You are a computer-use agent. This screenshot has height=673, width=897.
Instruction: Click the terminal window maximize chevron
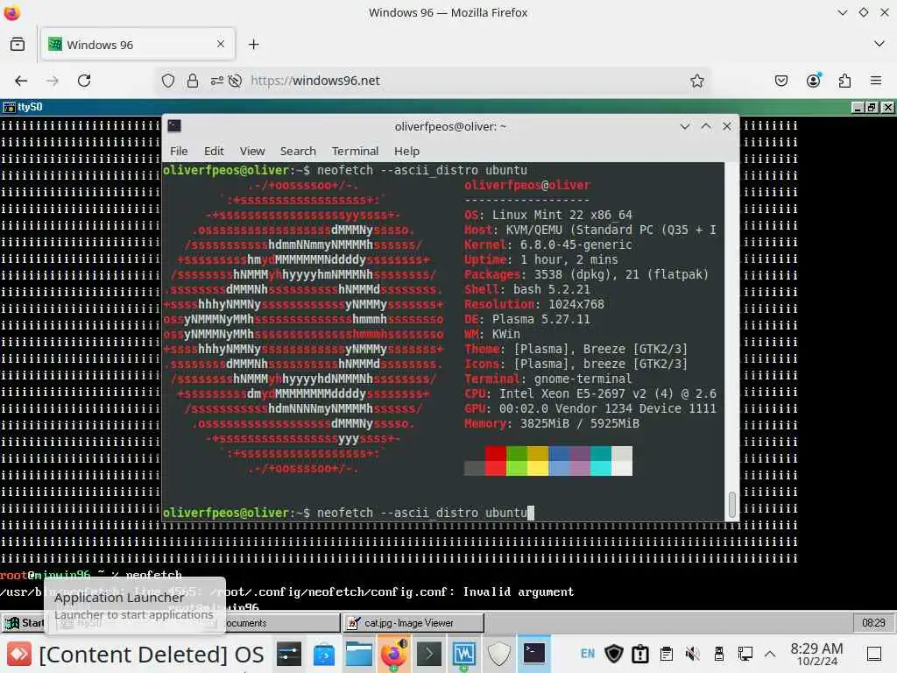[x=706, y=126]
